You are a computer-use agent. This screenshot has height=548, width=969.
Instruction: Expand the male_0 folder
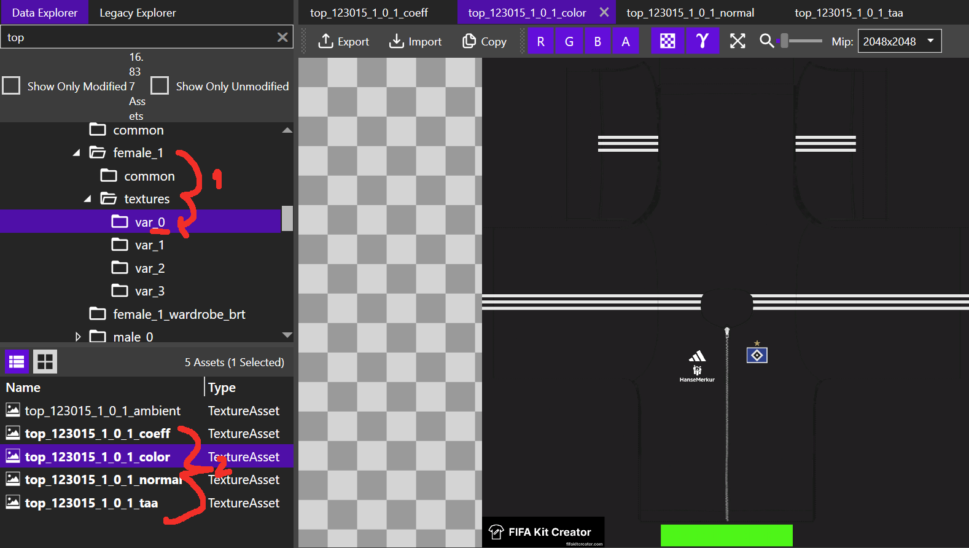tap(78, 337)
